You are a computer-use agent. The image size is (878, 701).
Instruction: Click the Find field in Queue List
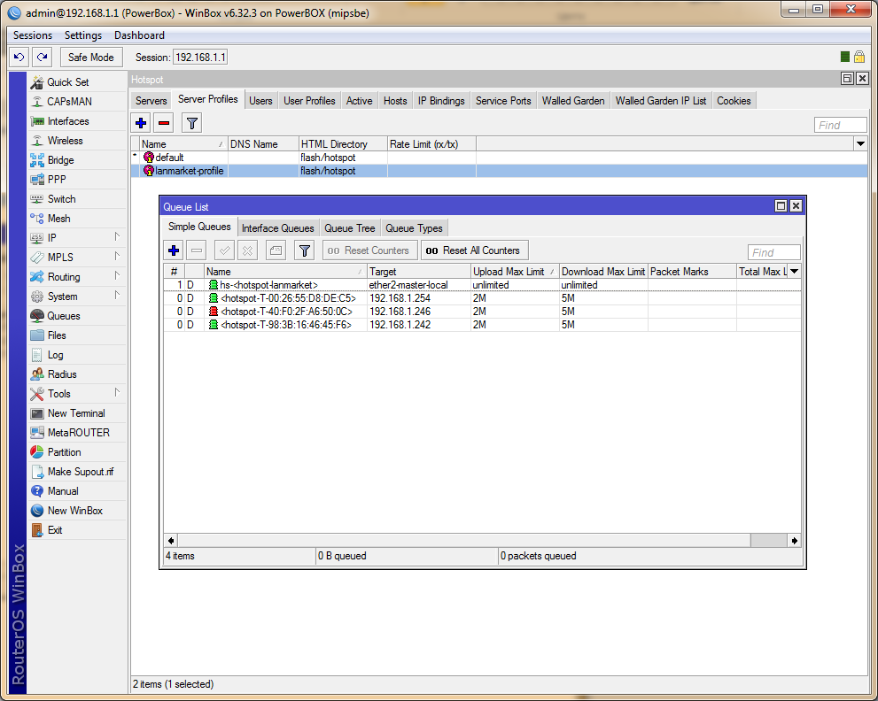pyautogui.click(x=773, y=252)
